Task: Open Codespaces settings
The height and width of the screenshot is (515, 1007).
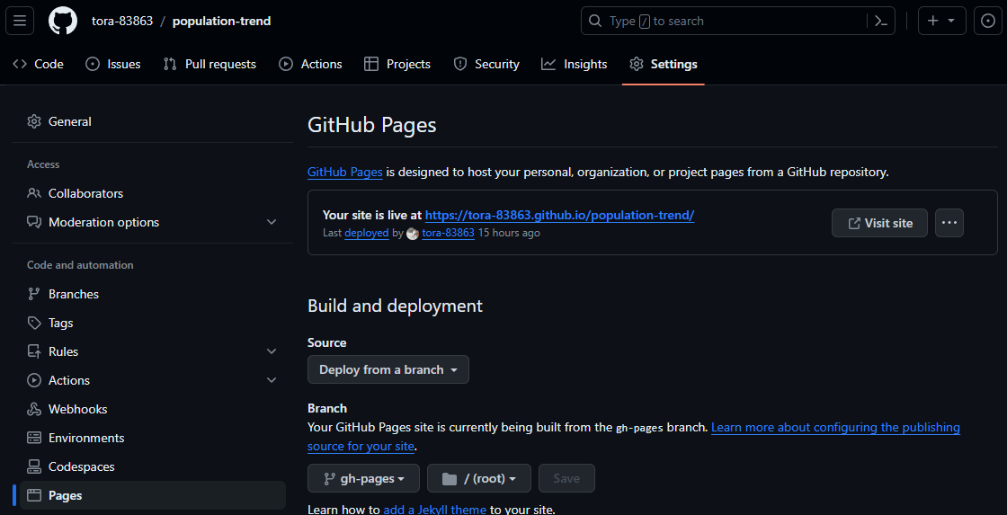Action: coord(153,466)
